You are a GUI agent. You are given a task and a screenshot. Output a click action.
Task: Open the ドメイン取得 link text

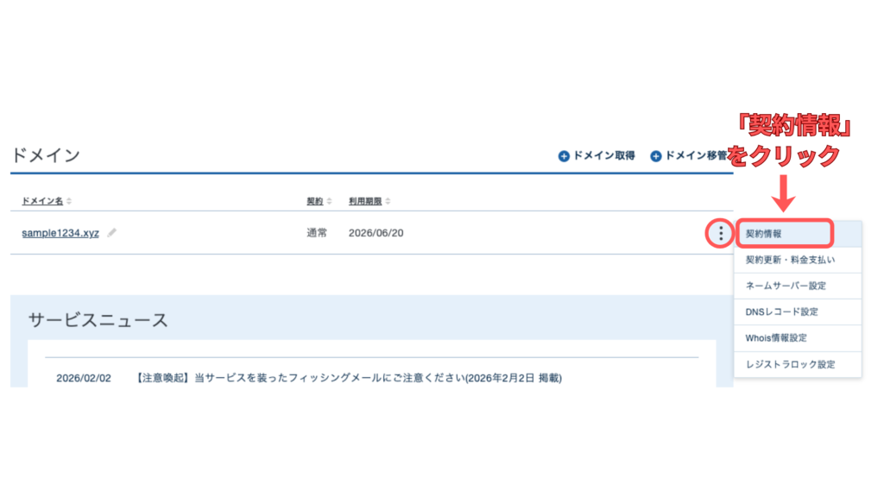click(603, 156)
